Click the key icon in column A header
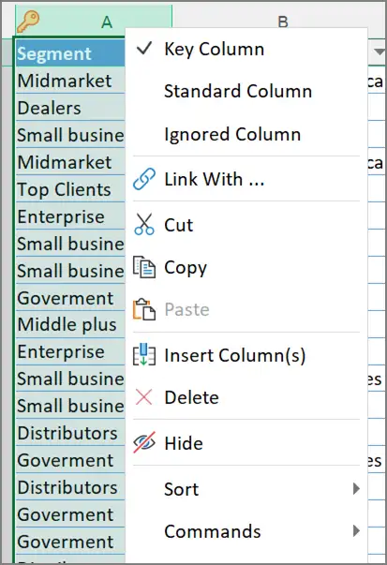This screenshot has width=387, height=565. (x=28, y=22)
